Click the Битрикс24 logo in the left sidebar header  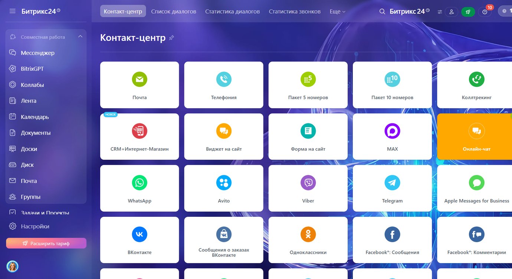pos(41,11)
